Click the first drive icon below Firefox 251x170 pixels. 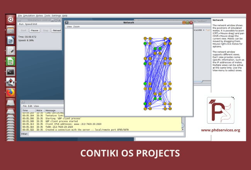click(10, 103)
